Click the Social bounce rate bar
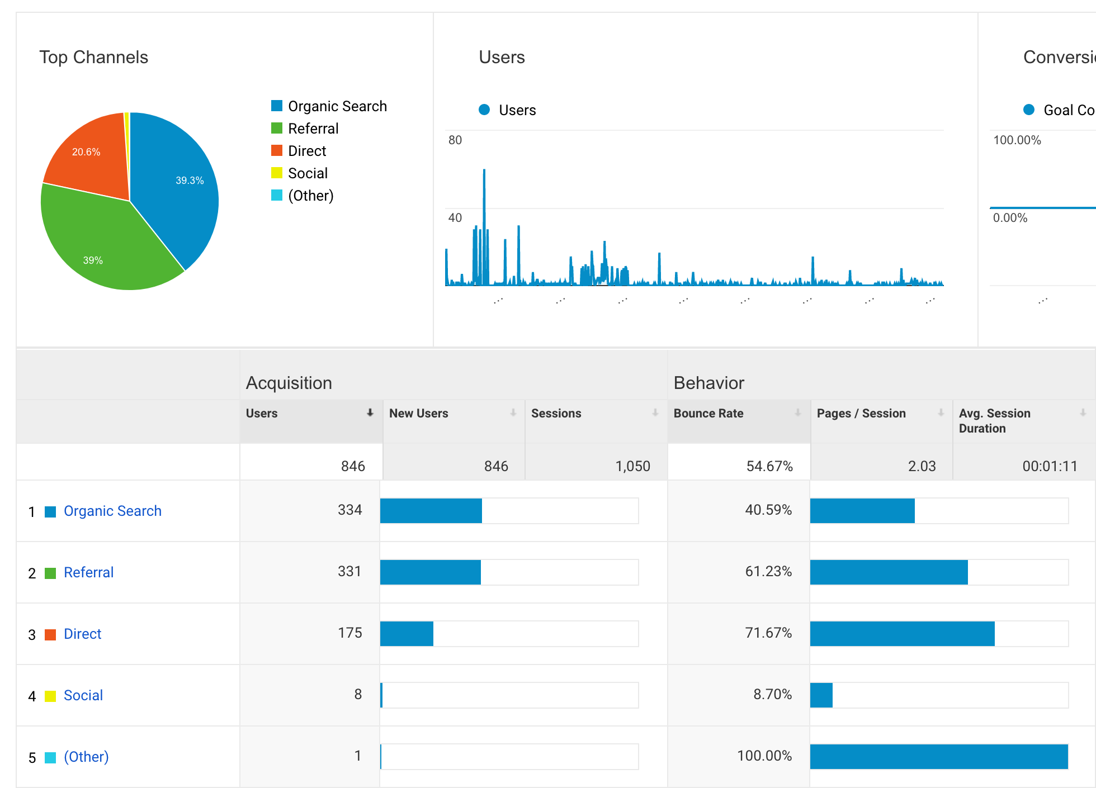1096x788 pixels. click(x=821, y=695)
